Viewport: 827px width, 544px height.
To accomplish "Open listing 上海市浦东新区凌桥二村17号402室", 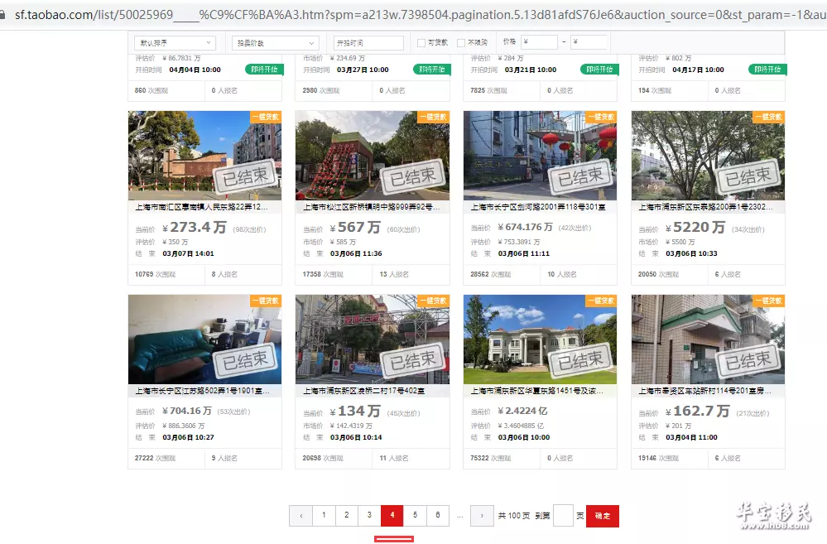I will coord(364,391).
